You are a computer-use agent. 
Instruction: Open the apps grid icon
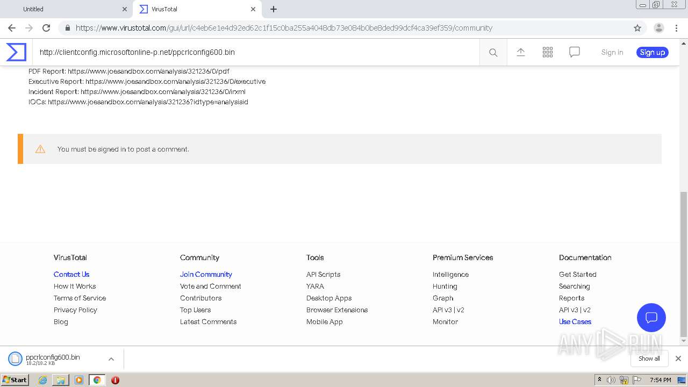(548, 52)
